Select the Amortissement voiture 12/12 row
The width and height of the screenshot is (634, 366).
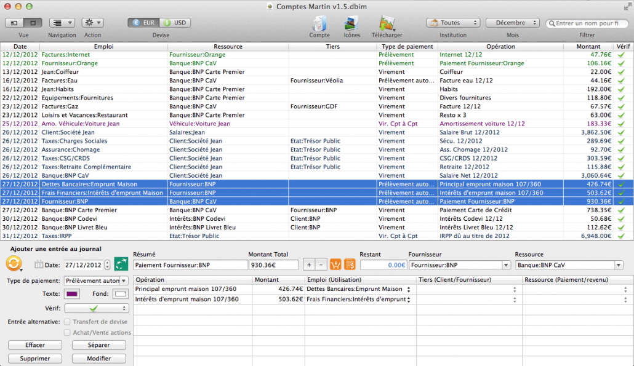coord(317,124)
